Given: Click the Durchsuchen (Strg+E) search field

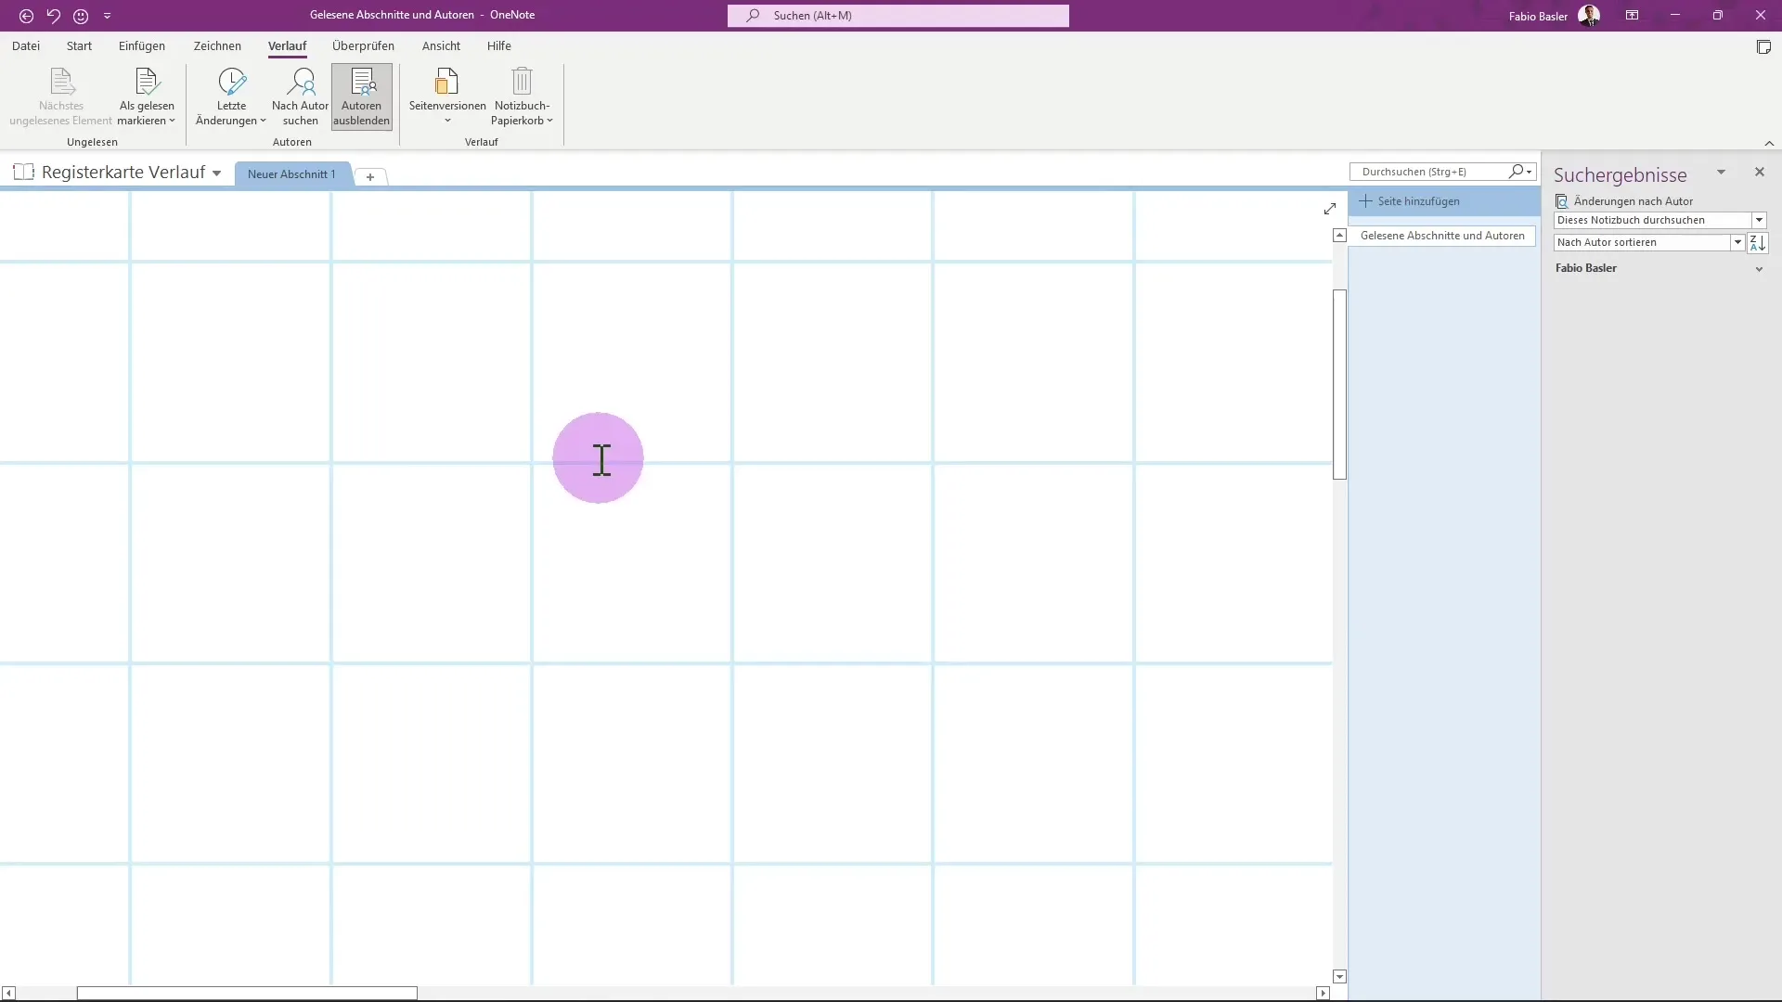Looking at the screenshot, I should 1430,172.
